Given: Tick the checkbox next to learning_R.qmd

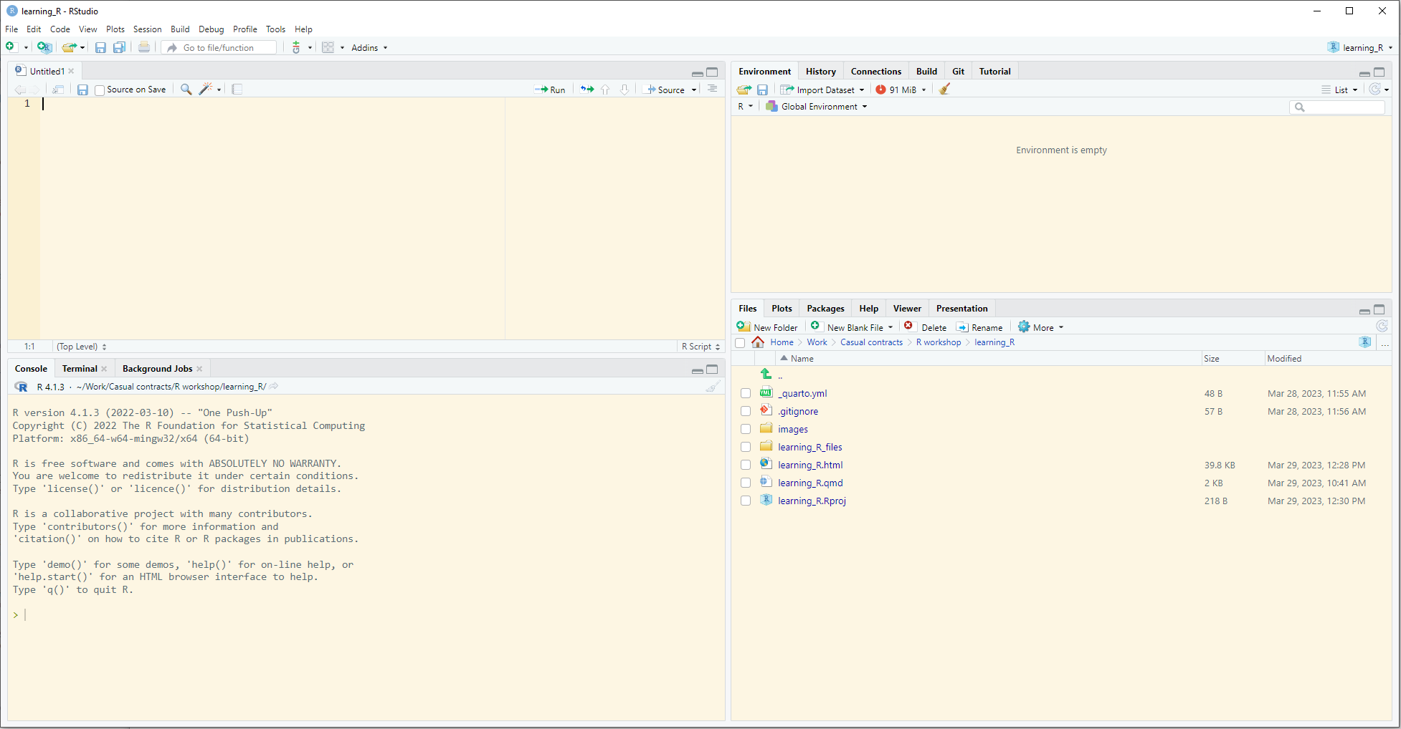Looking at the screenshot, I should (x=746, y=483).
